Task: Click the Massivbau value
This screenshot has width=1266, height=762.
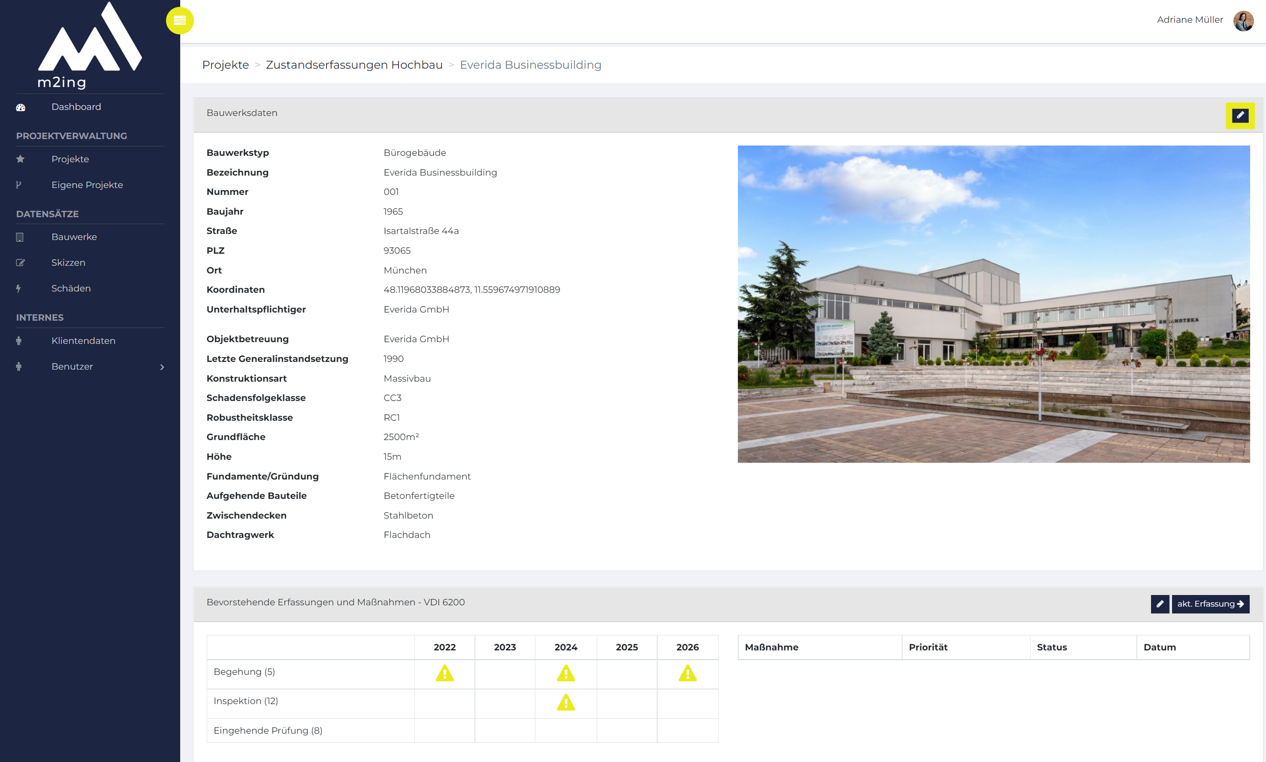Action: pos(407,378)
